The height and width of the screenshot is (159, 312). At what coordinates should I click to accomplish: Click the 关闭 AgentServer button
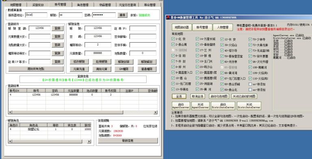(200, 106)
